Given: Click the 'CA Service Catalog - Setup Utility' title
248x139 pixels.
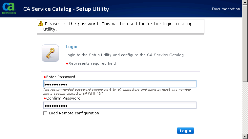Looking at the screenshot, I should click(66, 9).
